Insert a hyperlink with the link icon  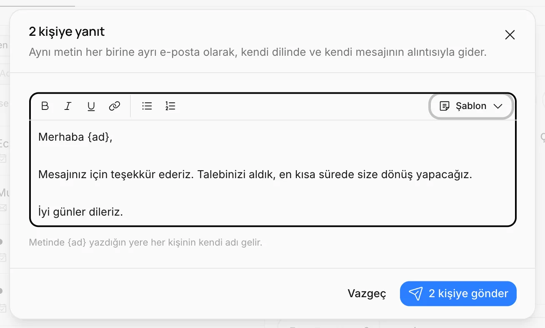tap(114, 106)
